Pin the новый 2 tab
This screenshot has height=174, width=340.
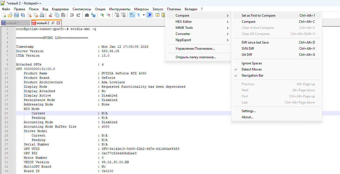click(x=53, y=23)
